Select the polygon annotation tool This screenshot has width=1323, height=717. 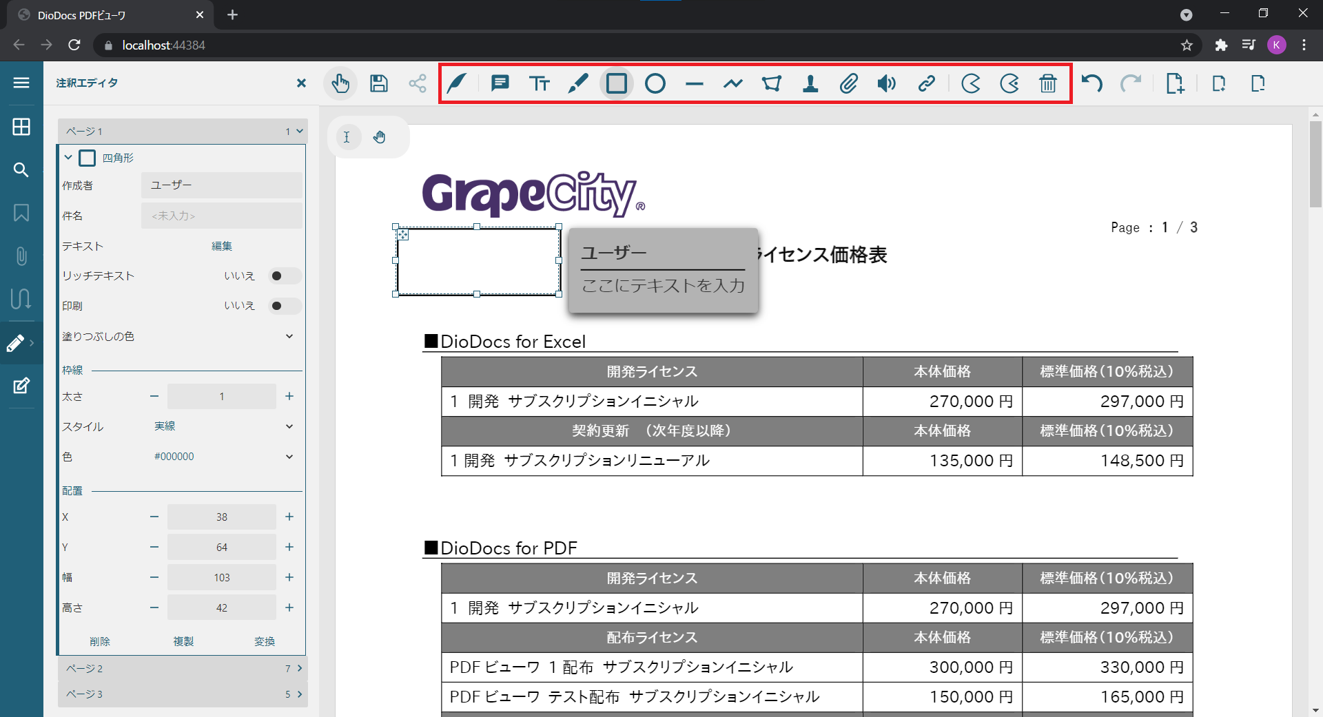772,83
